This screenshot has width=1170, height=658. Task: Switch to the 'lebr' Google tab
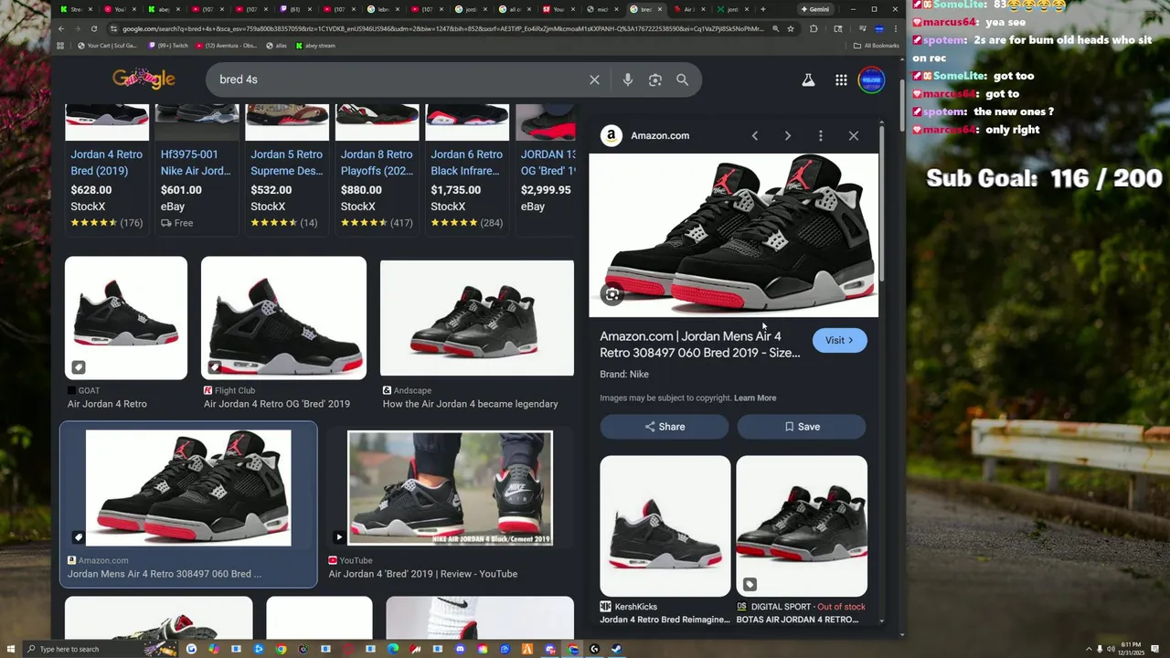click(384, 9)
